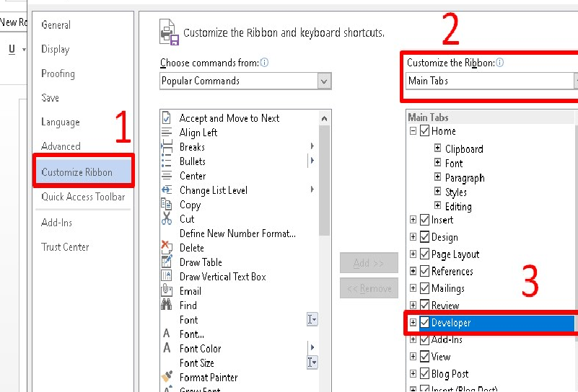Select the Change List Level icon
This screenshot has height=392, width=578.
167,190
